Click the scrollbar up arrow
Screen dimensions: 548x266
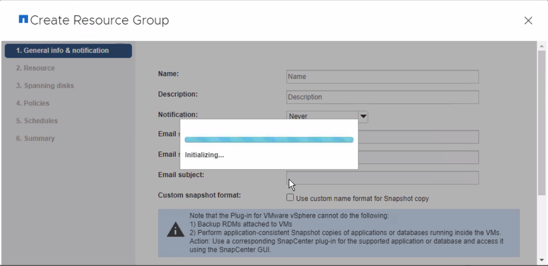point(541,46)
